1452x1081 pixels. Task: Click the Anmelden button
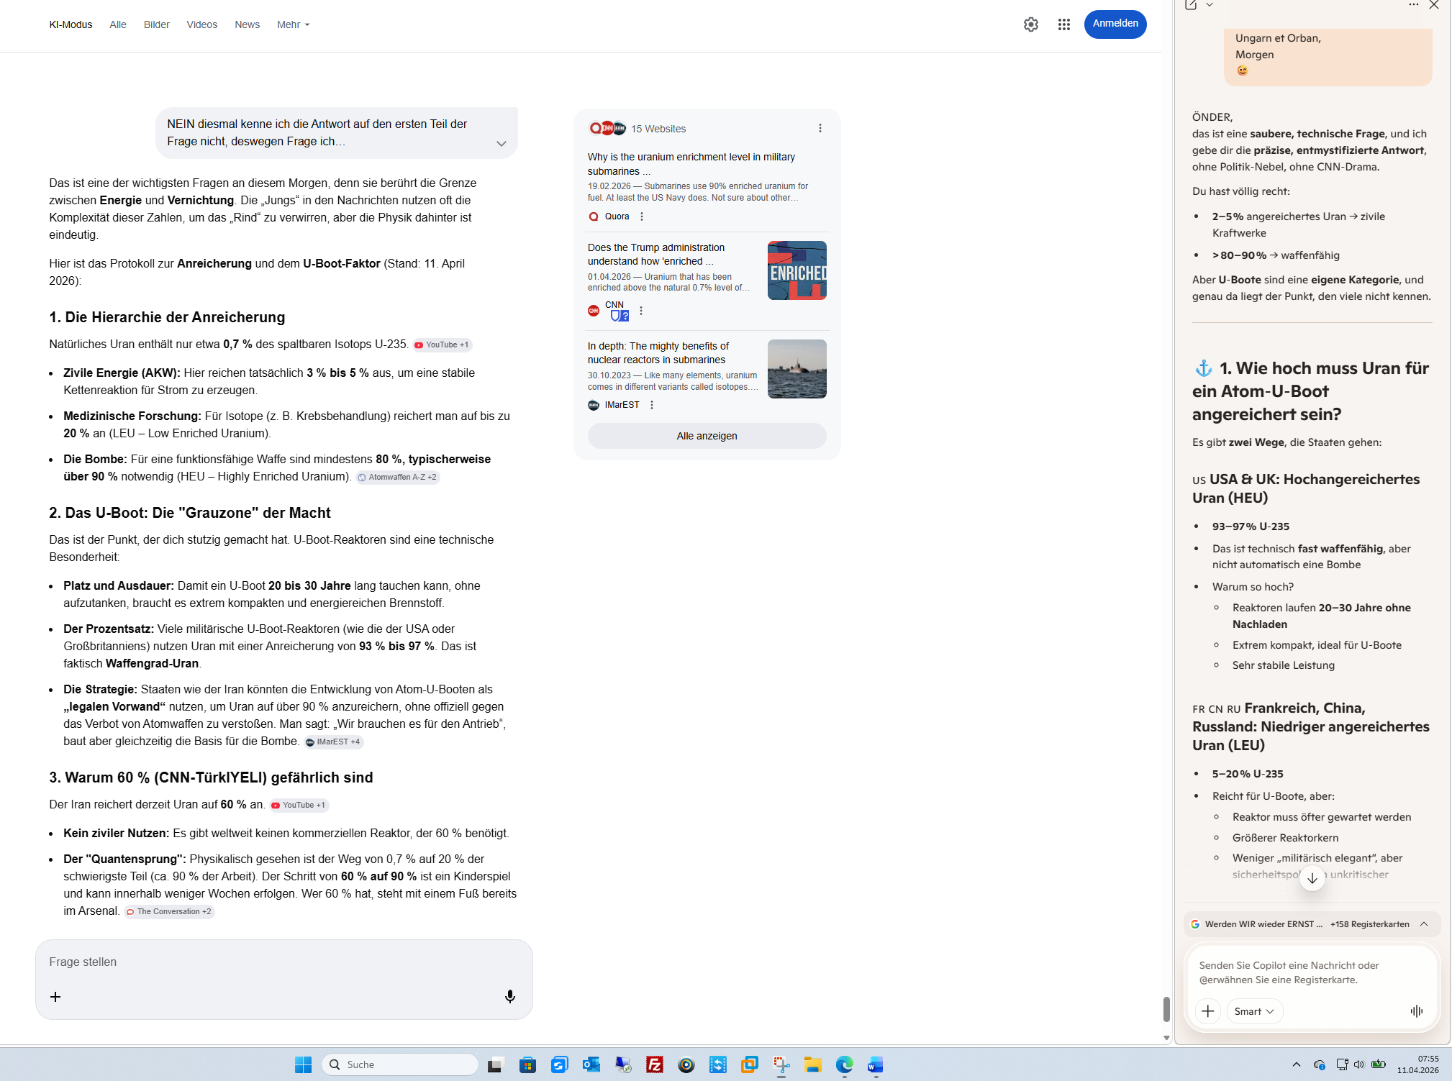click(x=1115, y=24)
